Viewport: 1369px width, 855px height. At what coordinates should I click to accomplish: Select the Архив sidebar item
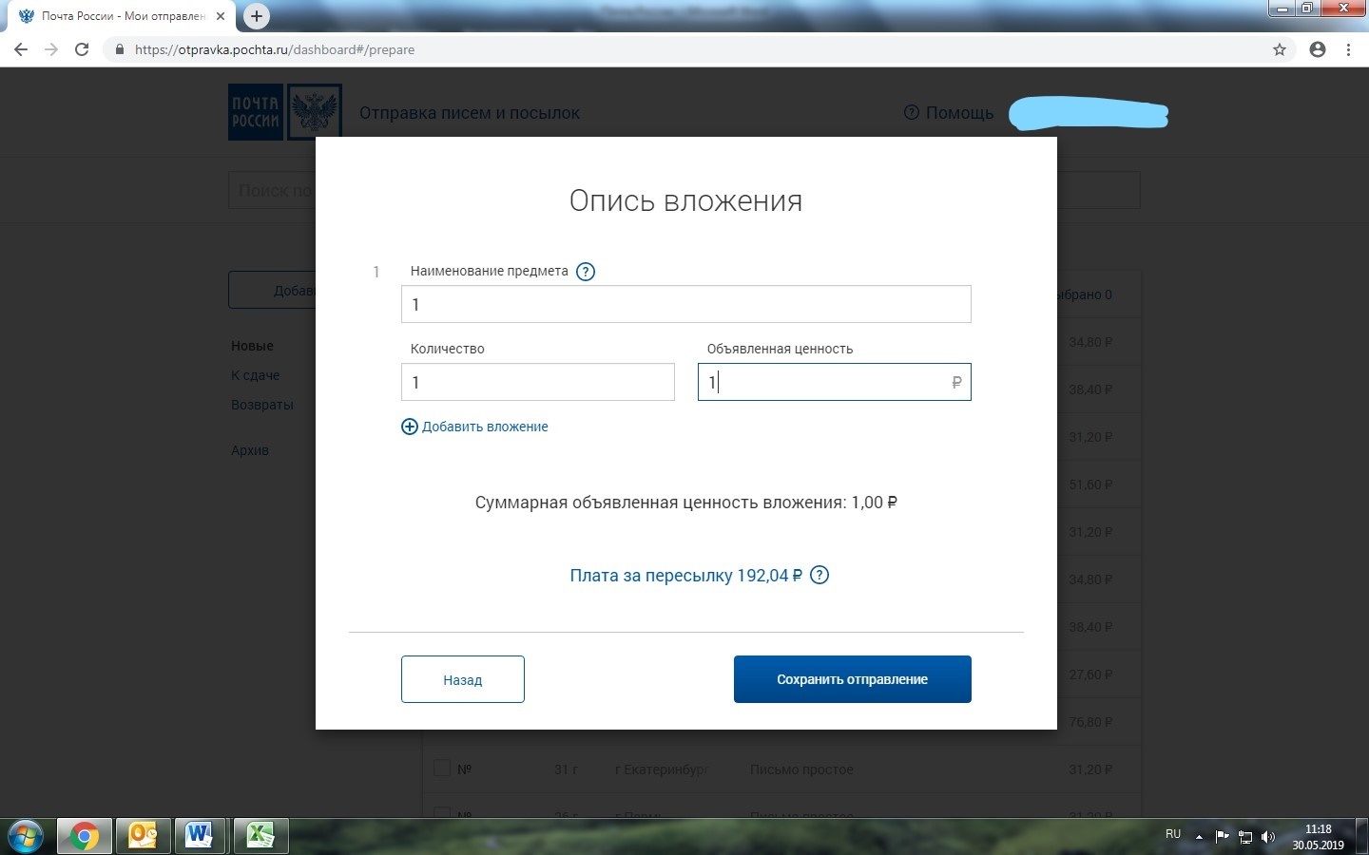[249, 450]
